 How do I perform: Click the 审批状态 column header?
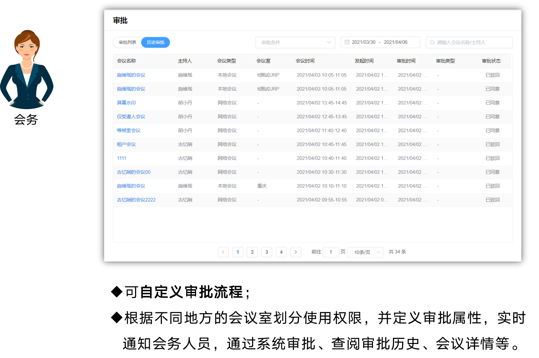pyautogui.click(x=491, y=61)
